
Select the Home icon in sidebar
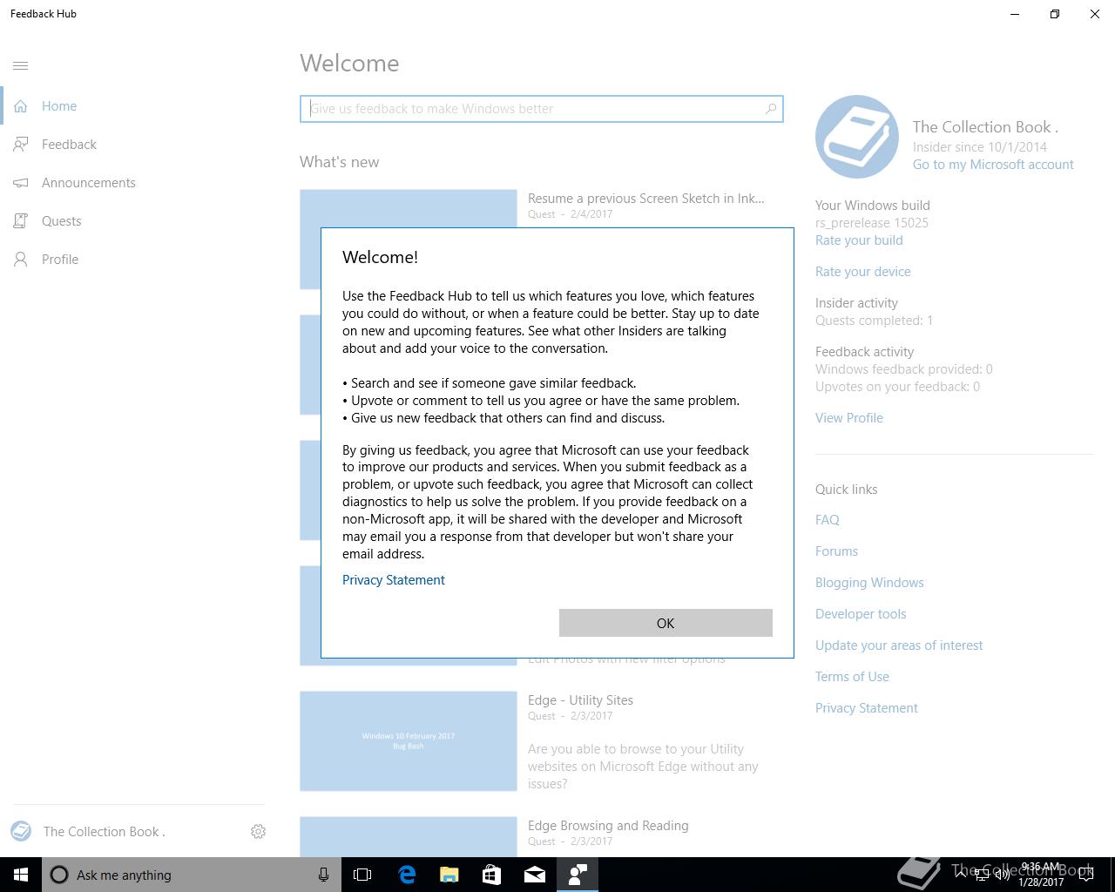click(21, 106)
